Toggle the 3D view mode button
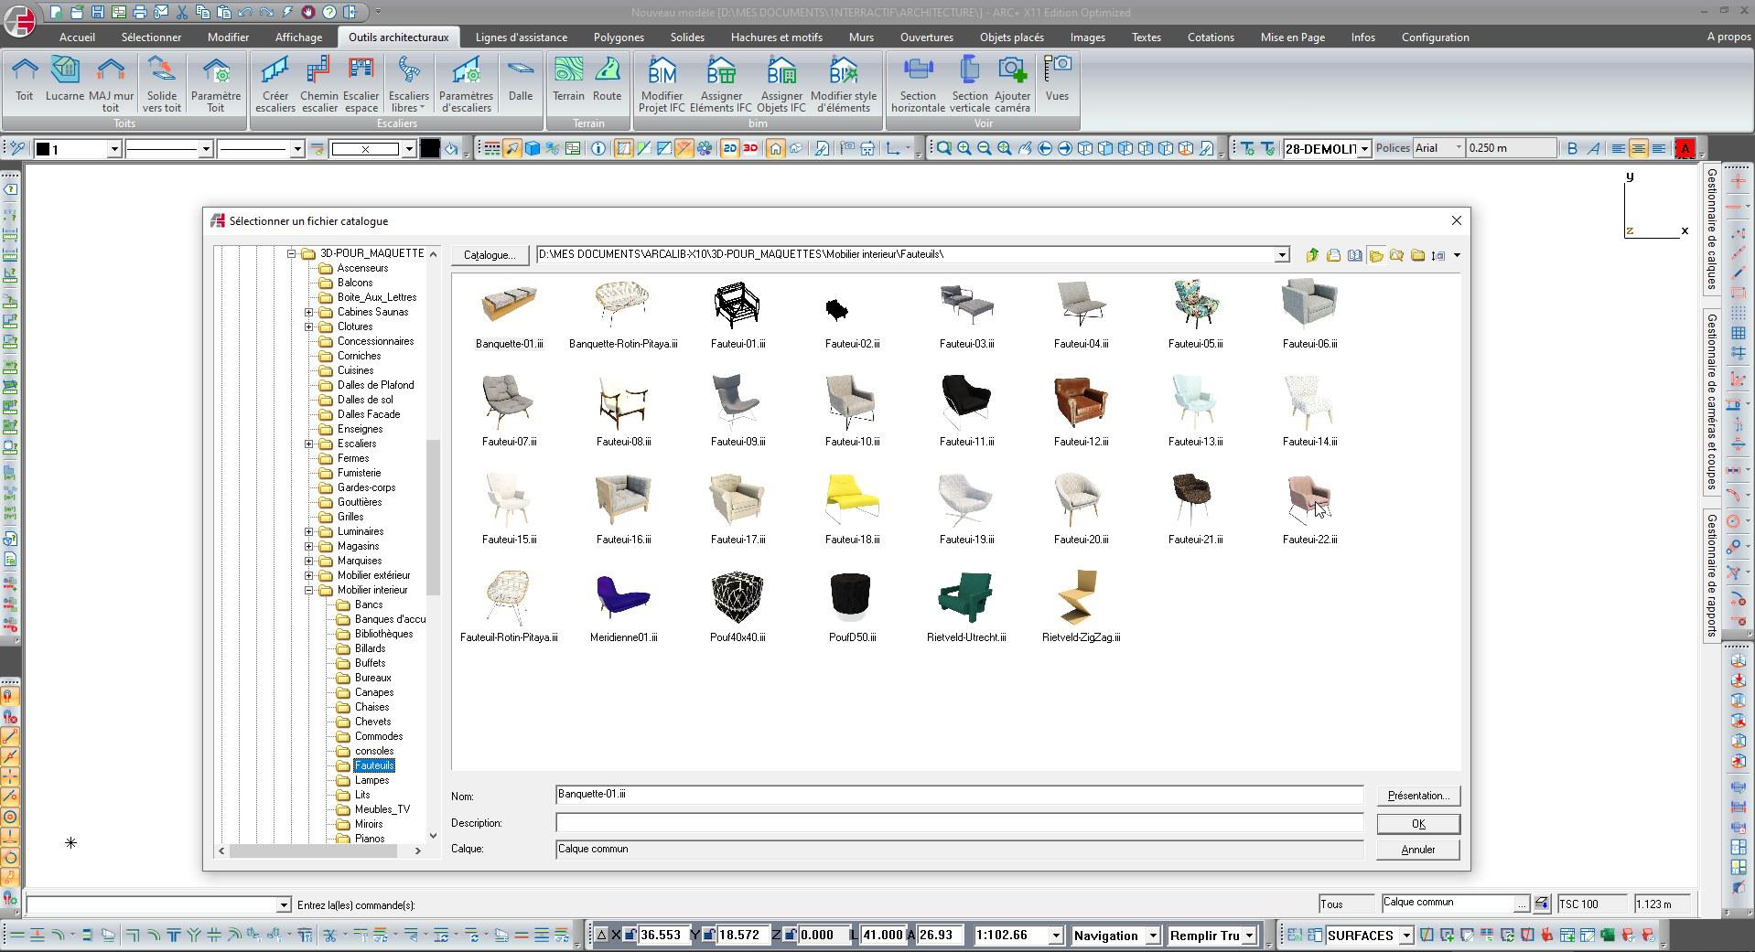 (750, 148)
